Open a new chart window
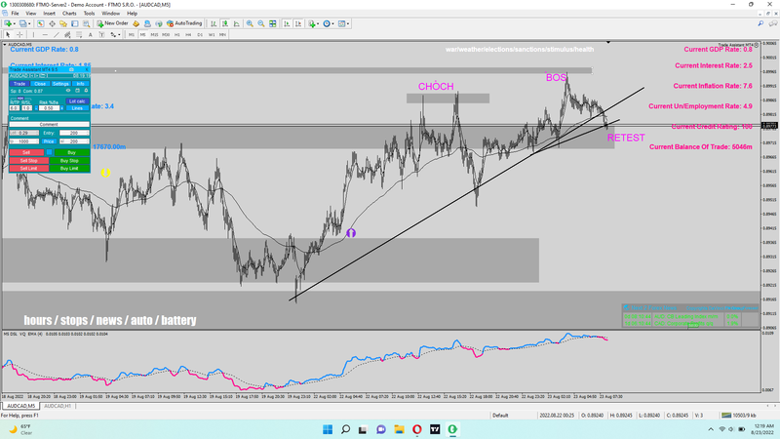This screenshot has height=439, width=780. point(8,23)
